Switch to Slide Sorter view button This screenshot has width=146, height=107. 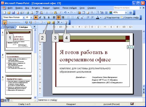coord(5,100)
